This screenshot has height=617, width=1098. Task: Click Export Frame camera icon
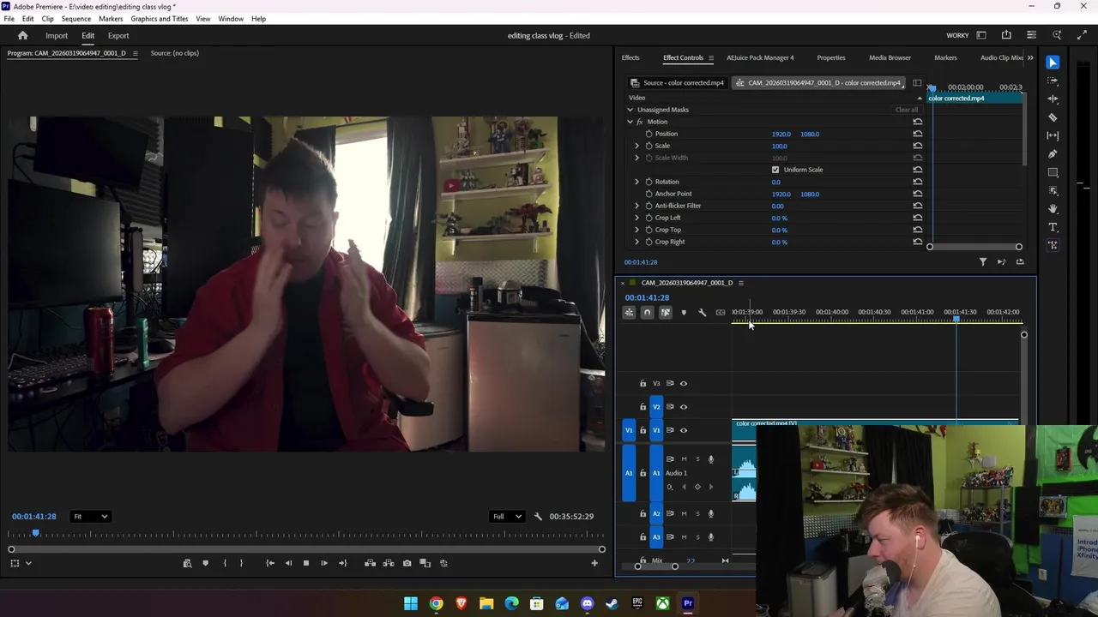point(407,563)
